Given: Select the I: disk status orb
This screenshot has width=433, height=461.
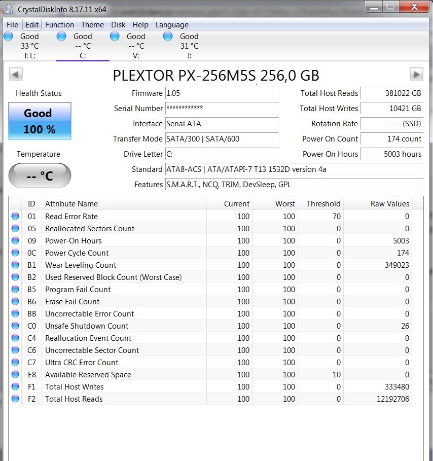Looking at the screenshot, I should pyautogui.click(x=168, y=37).
